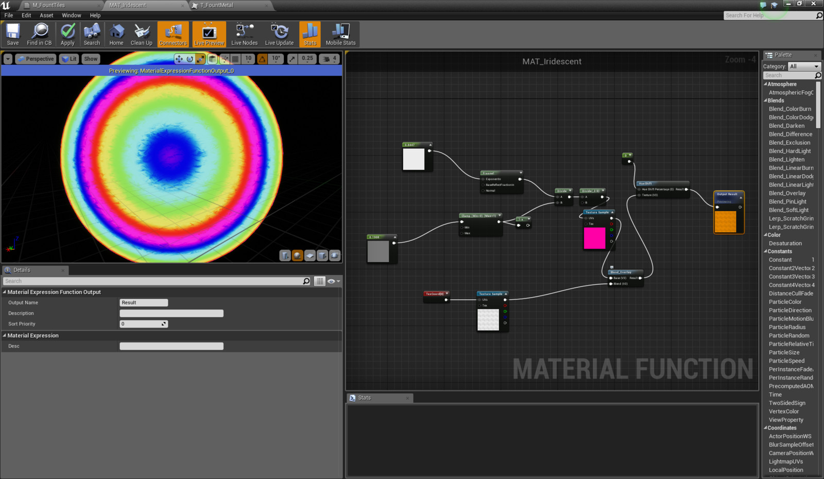Select the rotate gizmo mode in viewport
The width and height of the screenshot is (824, 479).
coord(190,59)
